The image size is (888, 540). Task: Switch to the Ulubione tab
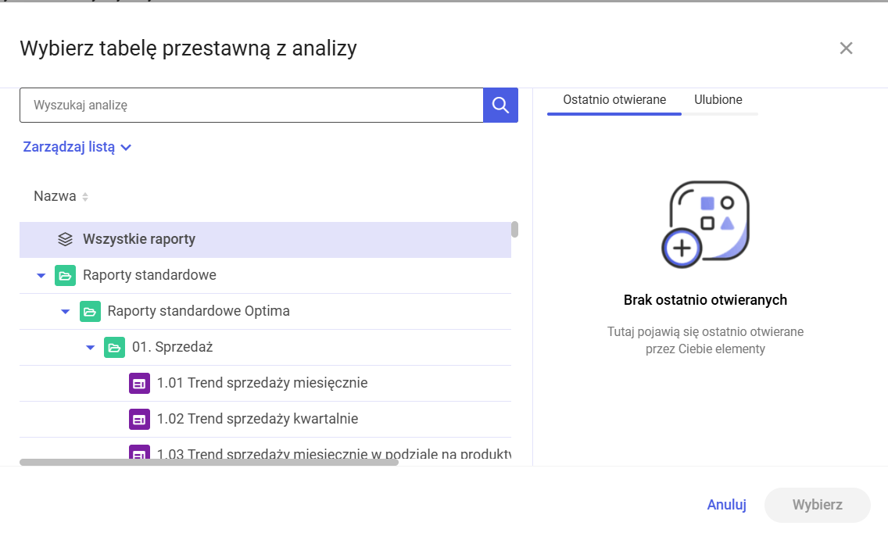point(718,99)
